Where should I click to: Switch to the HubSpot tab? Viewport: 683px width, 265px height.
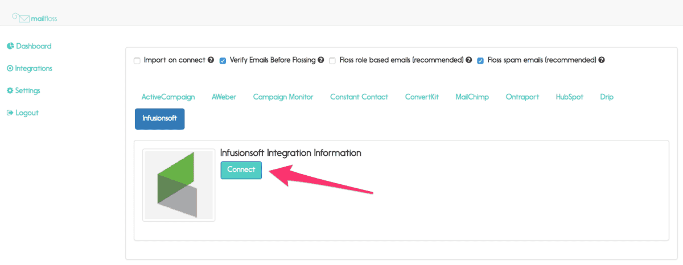[x=569, y=97]
